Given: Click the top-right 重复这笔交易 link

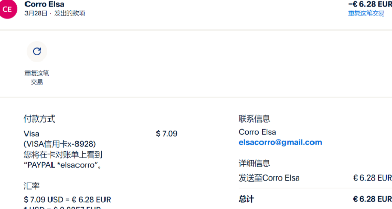Looking at the screenshot, I should pyautogui.click(x=366, y=13).
